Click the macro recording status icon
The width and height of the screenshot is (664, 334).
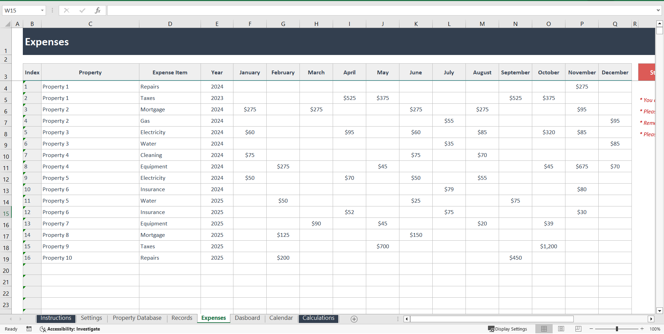tap(29, 329)
